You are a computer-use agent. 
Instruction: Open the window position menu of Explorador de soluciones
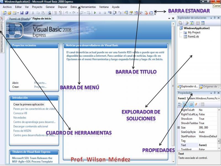coord(211,18)
